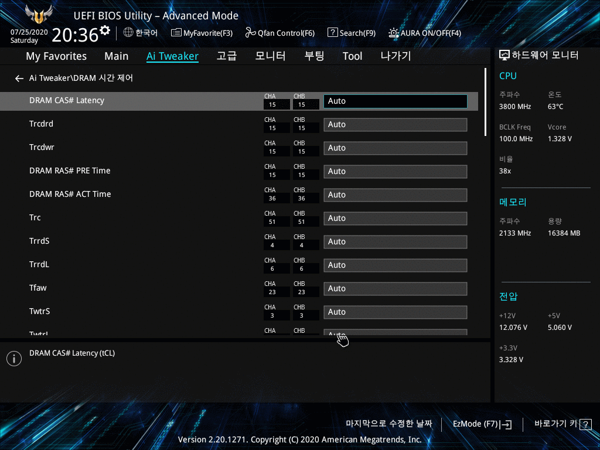Click DRAM RAS# ACT Time Auto field
This screenshot has width=600, height=450.
coord(396,195)
